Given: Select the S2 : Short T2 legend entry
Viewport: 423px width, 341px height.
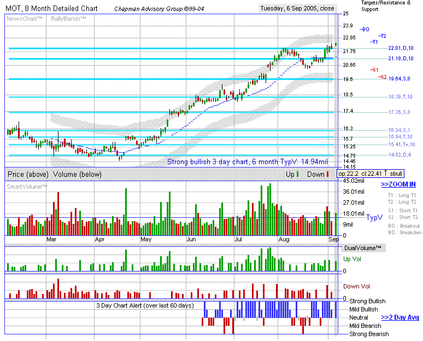Looking at the screenshot, I should (x=403, y=217).
